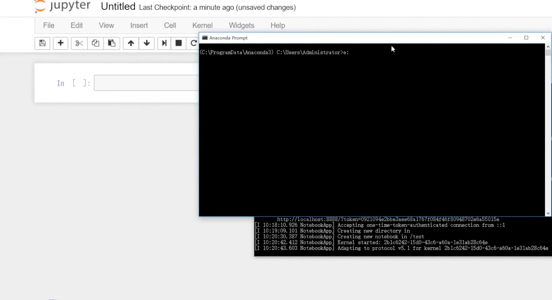The width and height of the screenshot is (552, 300).
Task: Open the Help menu
Action: [x=278, y=25]
